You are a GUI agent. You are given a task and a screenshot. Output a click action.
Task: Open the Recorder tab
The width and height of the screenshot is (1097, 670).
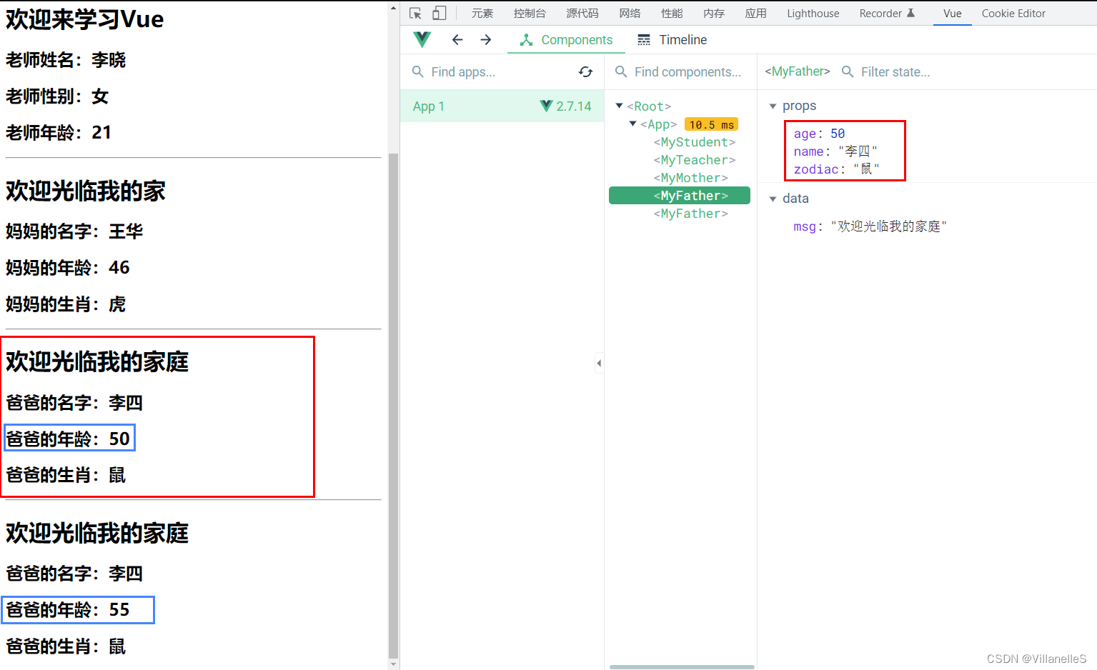pos(880,13)
